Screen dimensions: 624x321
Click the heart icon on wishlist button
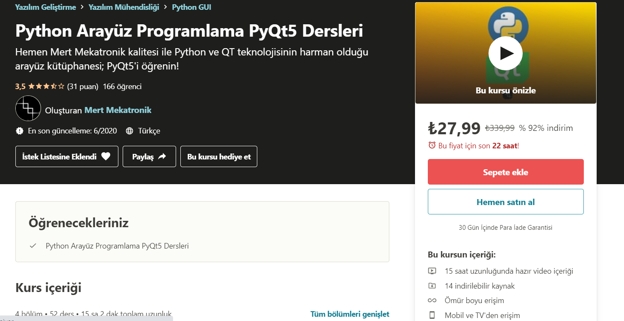pos(106,156)
